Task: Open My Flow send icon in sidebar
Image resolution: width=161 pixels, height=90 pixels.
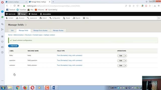Action: click(x=2, y=29)
